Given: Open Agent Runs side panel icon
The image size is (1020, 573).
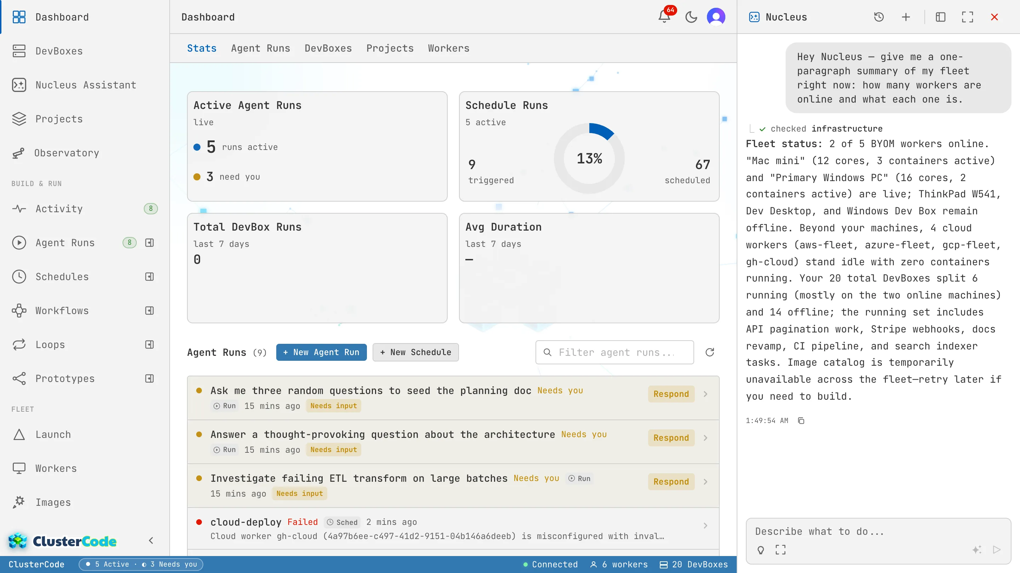Looking at the screenshot, I should point(149,243).
